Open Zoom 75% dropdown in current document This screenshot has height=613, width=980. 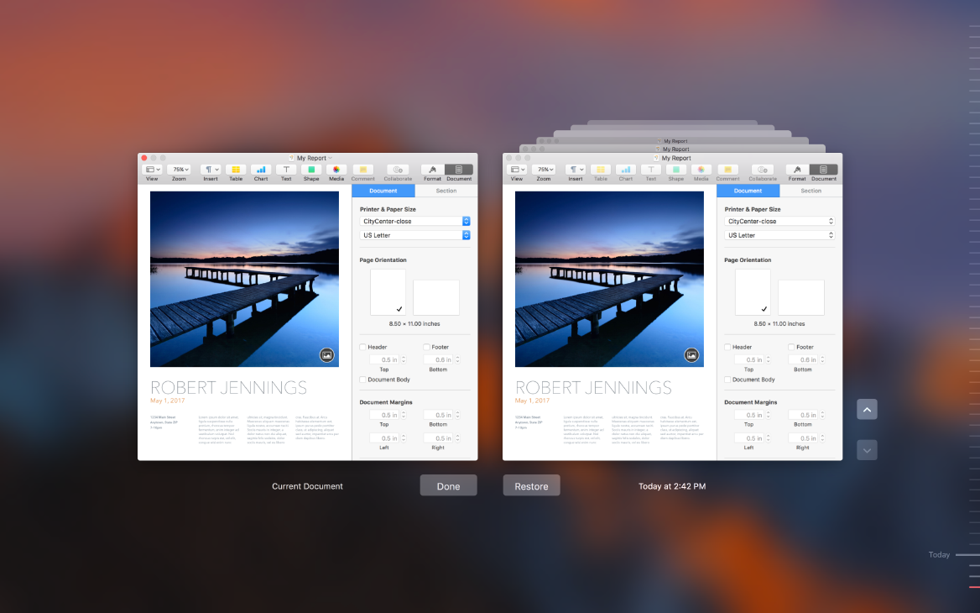pos(179,170)
